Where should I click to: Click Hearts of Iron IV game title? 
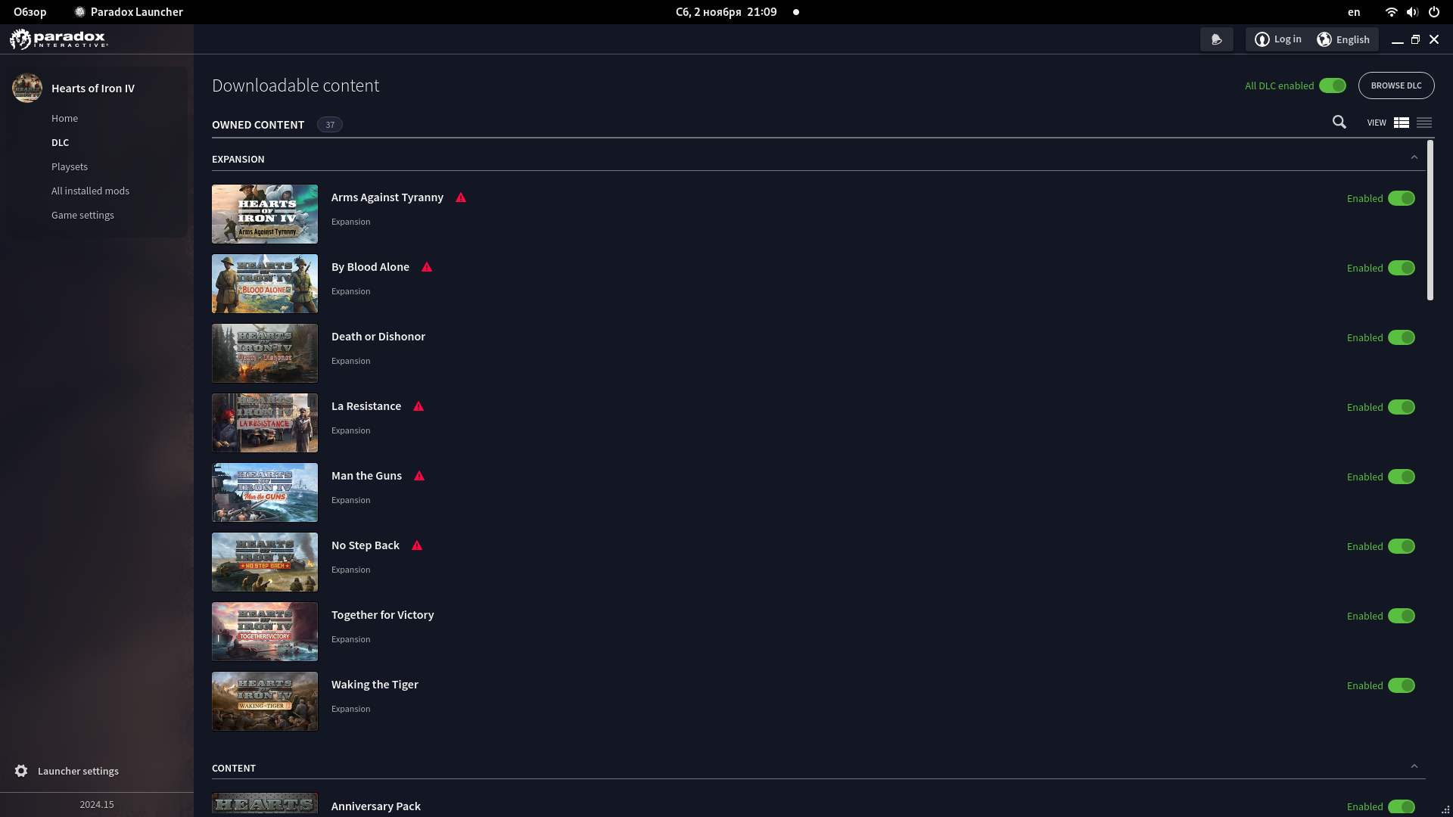(93, 88)
